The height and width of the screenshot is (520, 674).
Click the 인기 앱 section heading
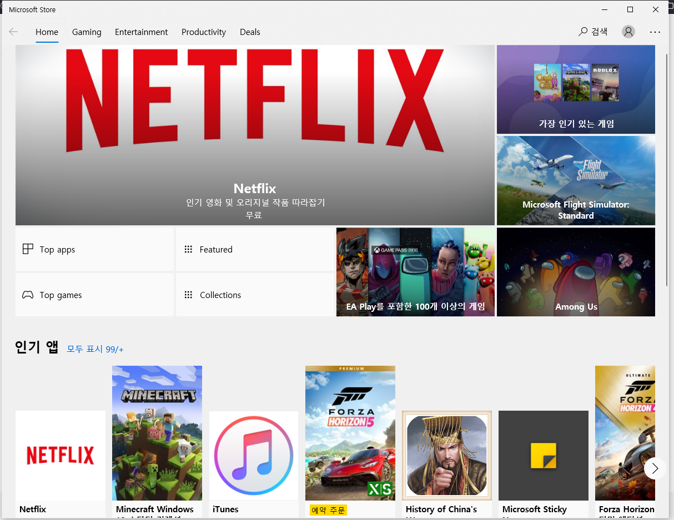37,347
